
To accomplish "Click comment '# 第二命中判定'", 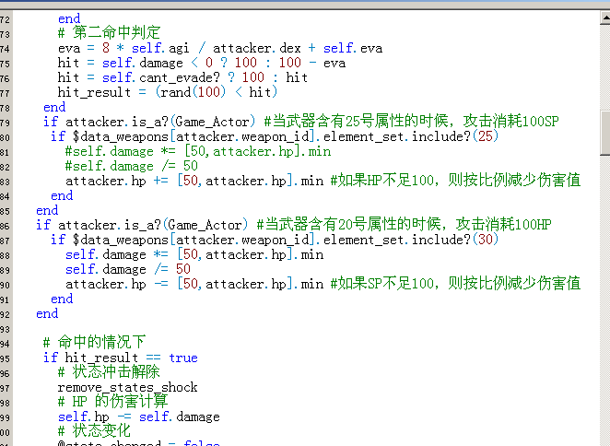I will [110, 32].
